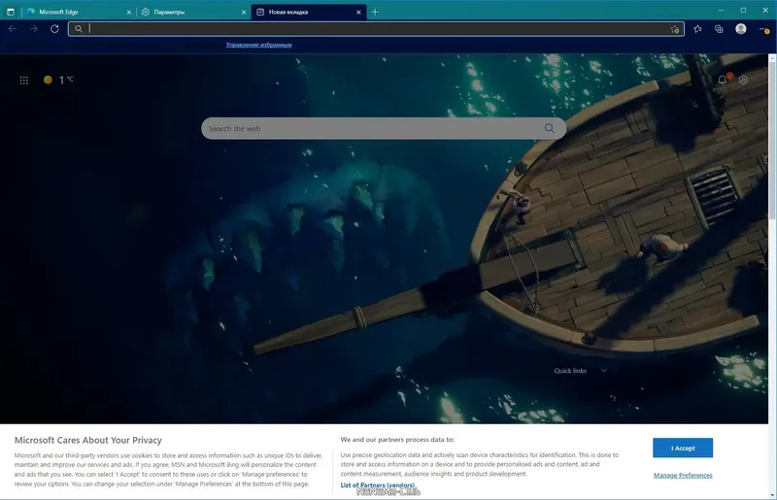Open page settings gear icon
This screenshot has height=500, width=777.
743,80
